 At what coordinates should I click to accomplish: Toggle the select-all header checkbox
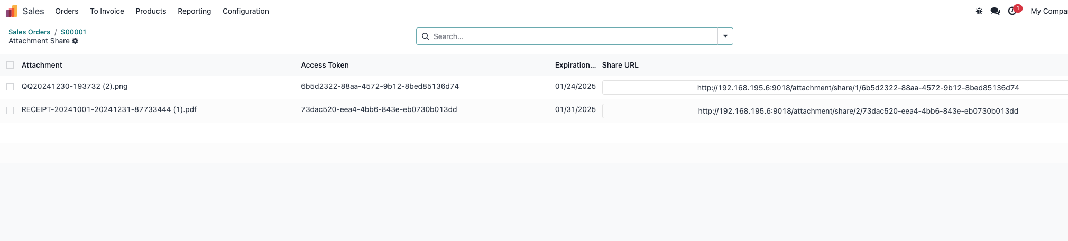coord(10,65)
